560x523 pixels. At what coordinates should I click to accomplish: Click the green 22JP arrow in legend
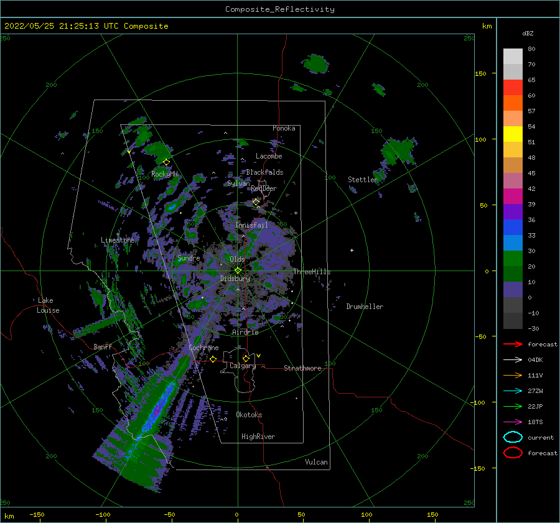[x=513, y=406]
